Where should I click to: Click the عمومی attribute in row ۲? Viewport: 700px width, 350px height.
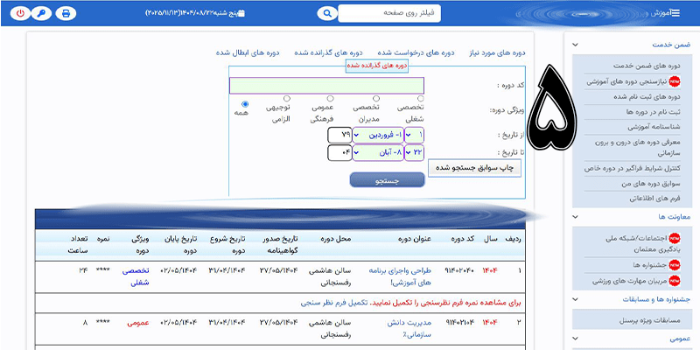[138, 322]
